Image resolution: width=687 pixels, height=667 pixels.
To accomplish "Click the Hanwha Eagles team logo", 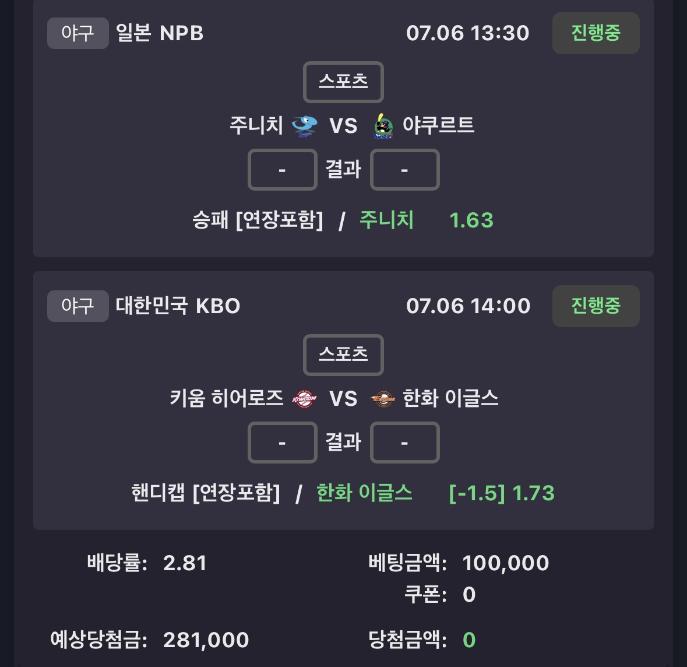I will tap(383, 399).
